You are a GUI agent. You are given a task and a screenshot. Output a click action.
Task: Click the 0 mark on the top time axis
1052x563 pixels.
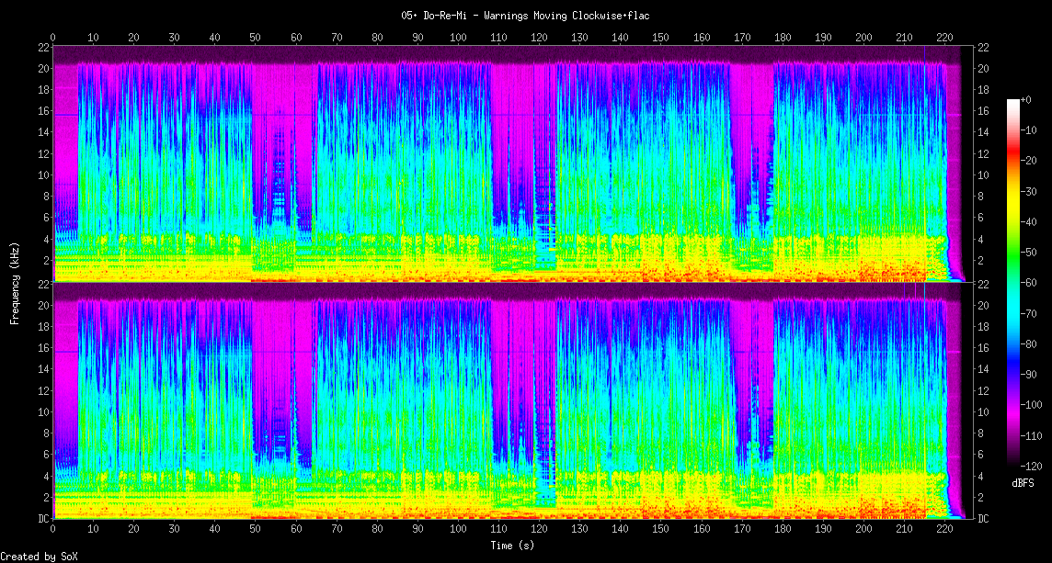(53, 38)
